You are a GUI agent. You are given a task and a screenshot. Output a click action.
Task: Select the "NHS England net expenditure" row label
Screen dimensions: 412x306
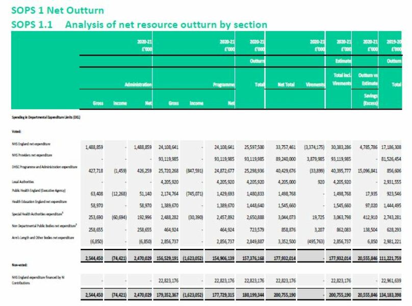[x=32, y=144]
